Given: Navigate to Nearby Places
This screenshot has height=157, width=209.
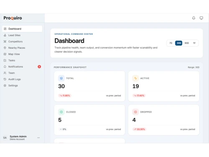Looking at the screenshot, I should (22, 48).
